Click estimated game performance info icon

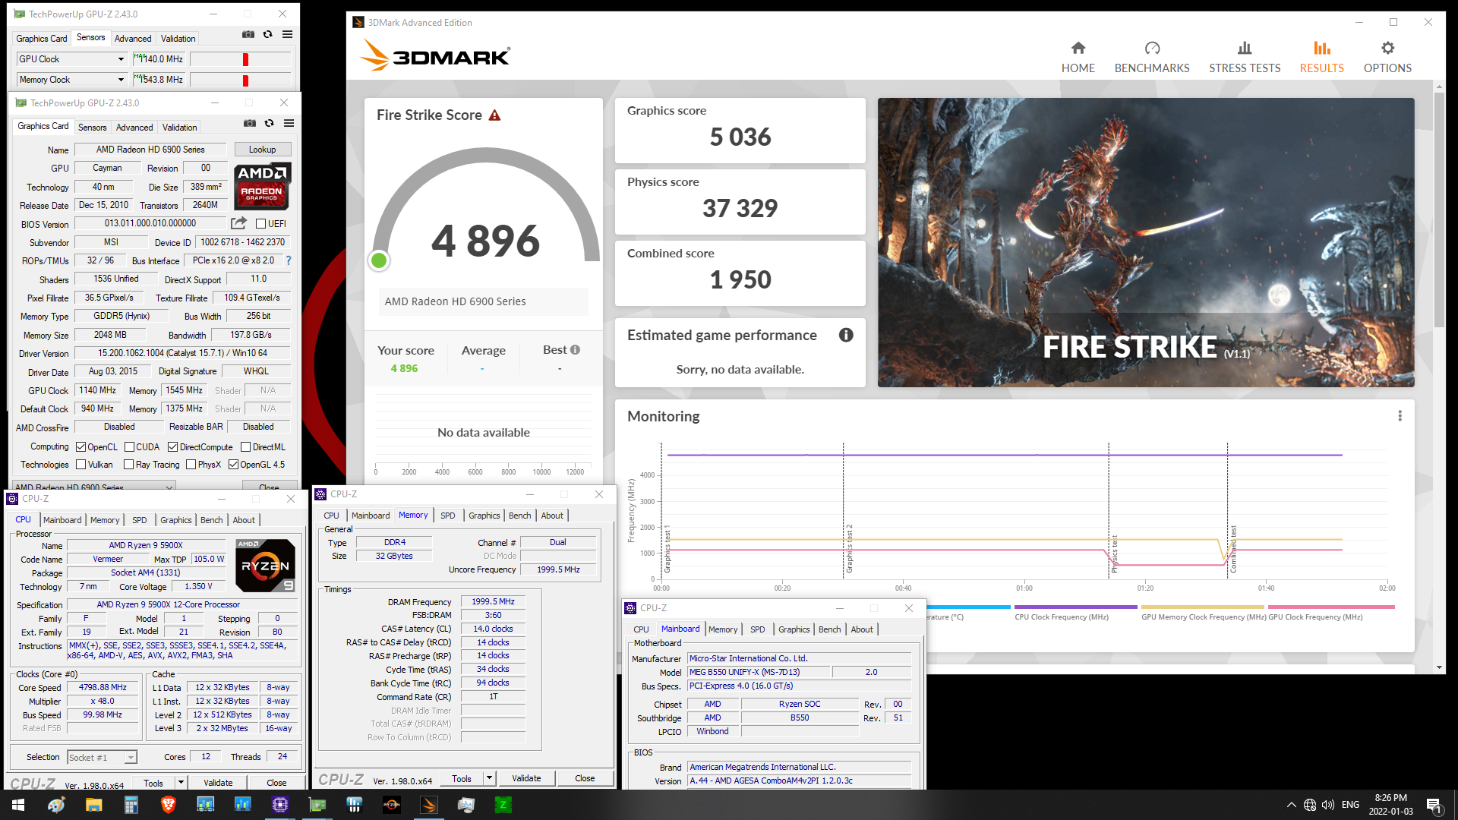point(846,335)
